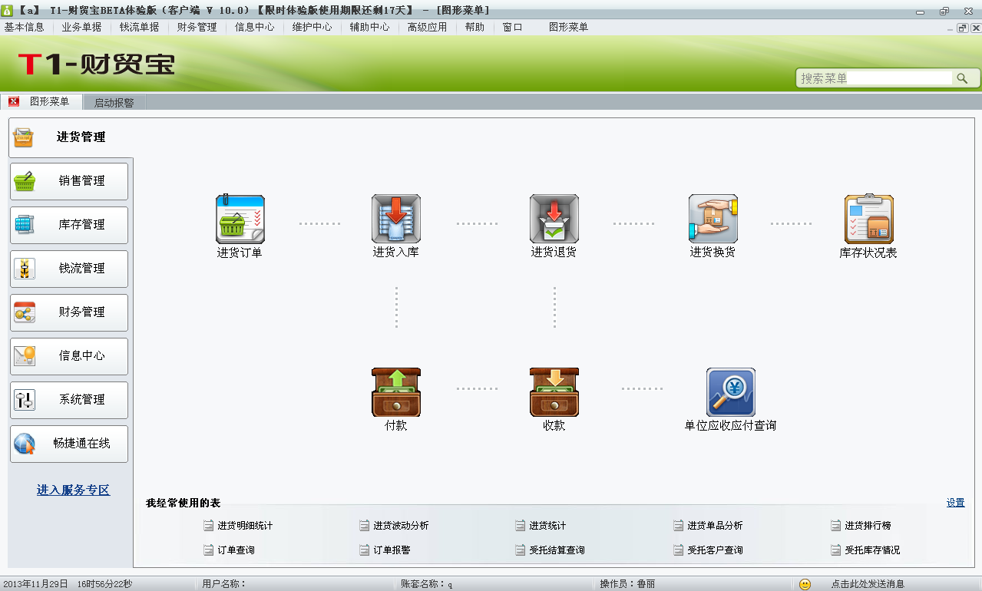The image size is (982, 591).
Task: Open the 进货订单 purchase order icon
Action: coord(240,219)
